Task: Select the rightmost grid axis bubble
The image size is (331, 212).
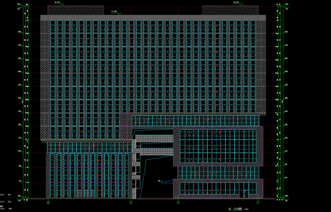Action: point(258,202)
